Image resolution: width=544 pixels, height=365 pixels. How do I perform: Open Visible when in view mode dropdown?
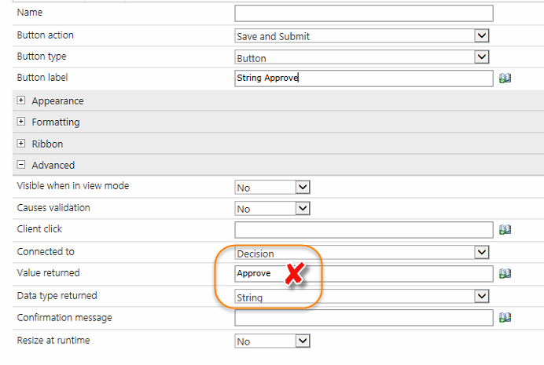pyautogui.click(x=303, y=187)
